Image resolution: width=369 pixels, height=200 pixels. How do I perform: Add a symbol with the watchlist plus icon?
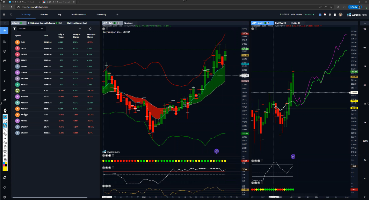pyautogui.click(x=80, y=29)
